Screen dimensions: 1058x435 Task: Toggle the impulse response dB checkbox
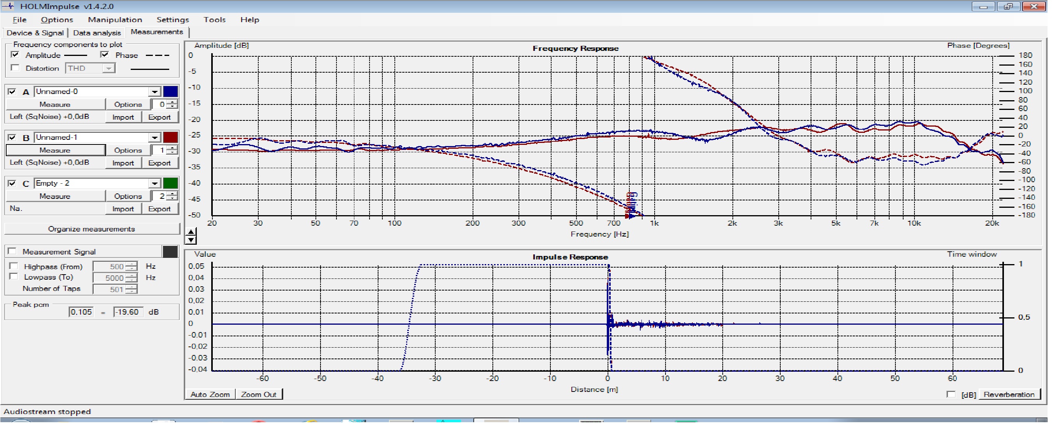tap(951, 394)
